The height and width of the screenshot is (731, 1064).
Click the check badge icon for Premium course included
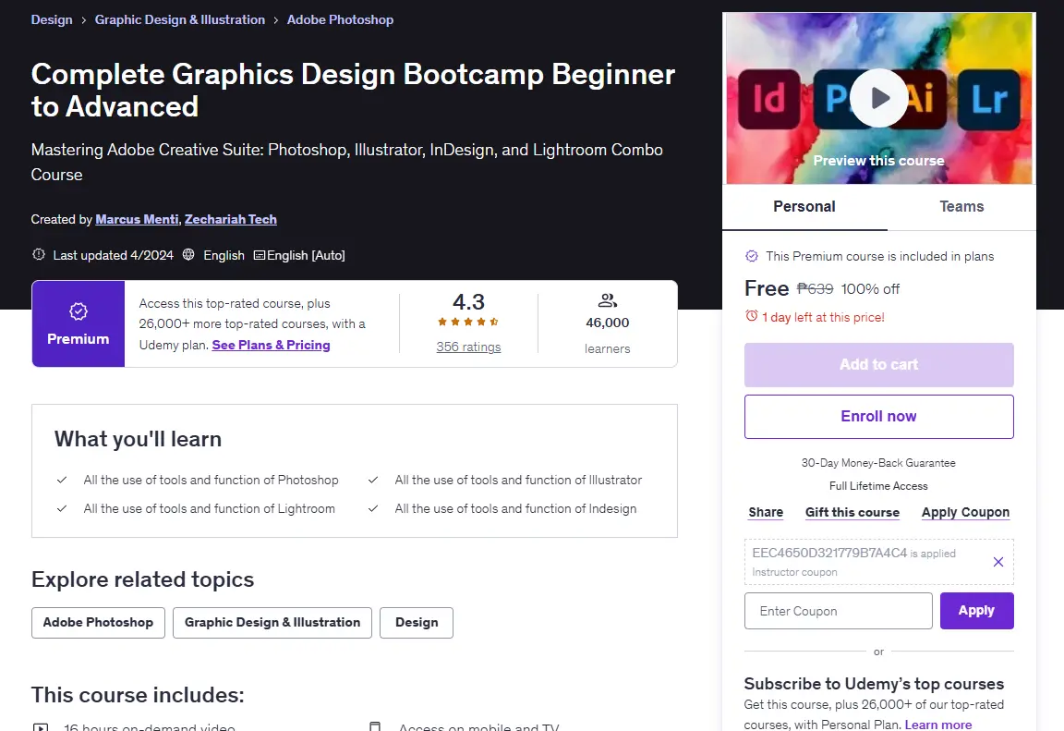752,256
